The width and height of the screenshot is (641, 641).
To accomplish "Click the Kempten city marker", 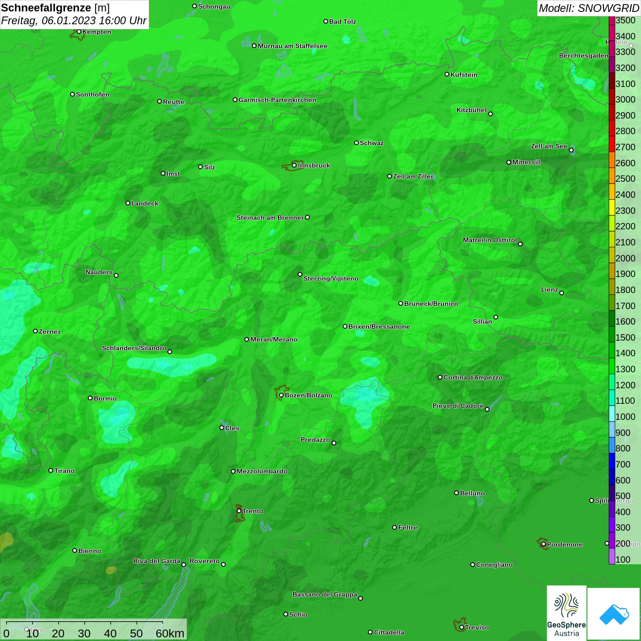I will (x=79, y=32).
